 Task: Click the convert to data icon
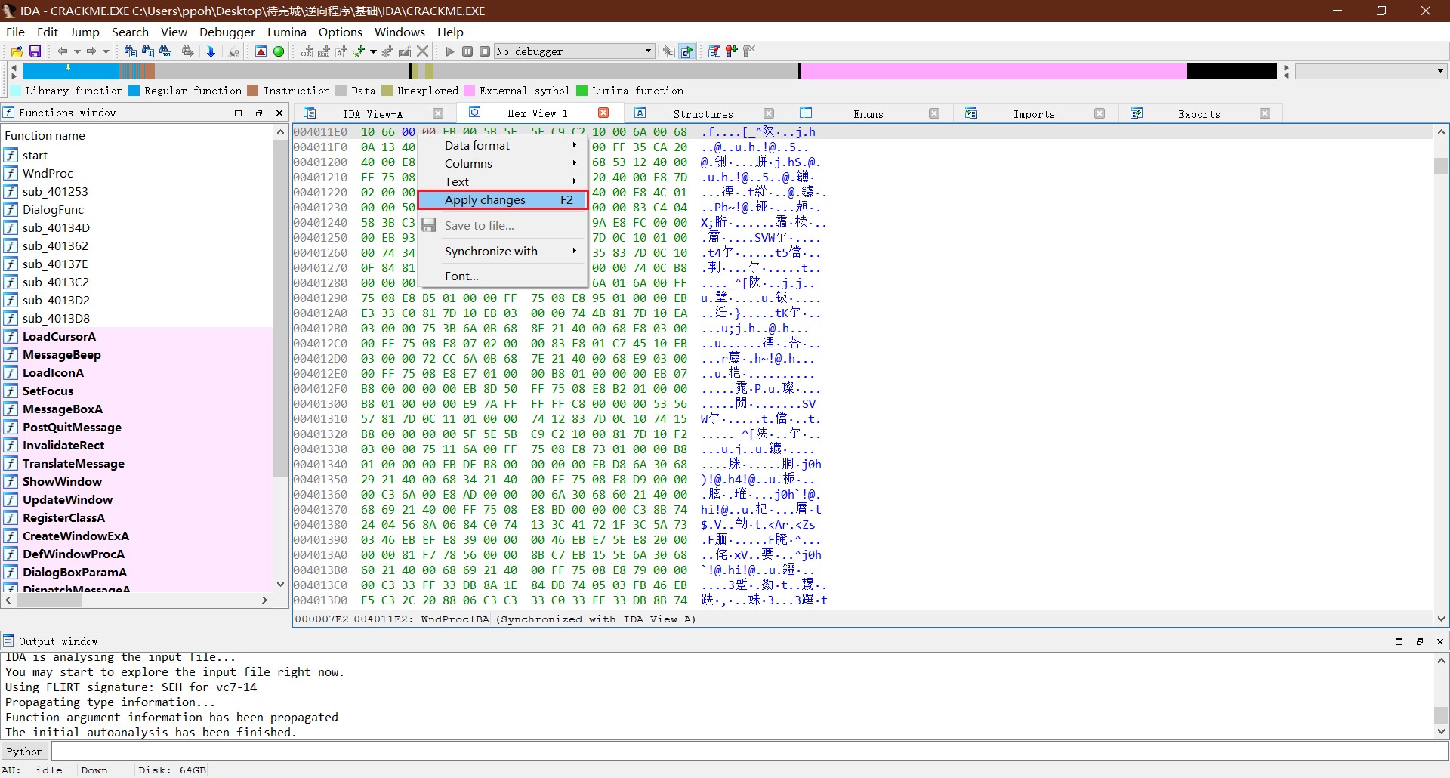pyautogui.click(x=324, y=51)
